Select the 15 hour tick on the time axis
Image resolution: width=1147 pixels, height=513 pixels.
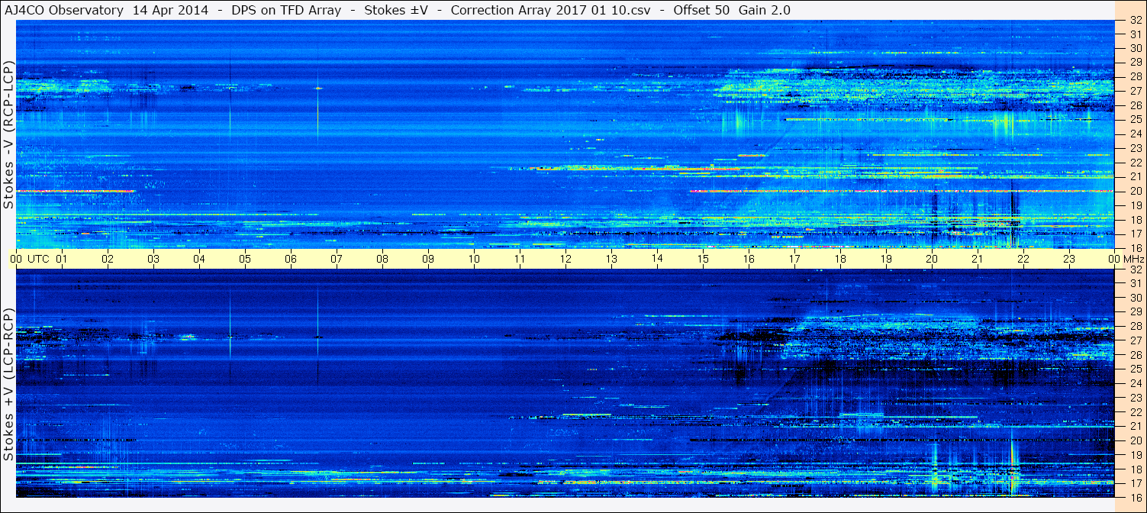tap(703, 259)
